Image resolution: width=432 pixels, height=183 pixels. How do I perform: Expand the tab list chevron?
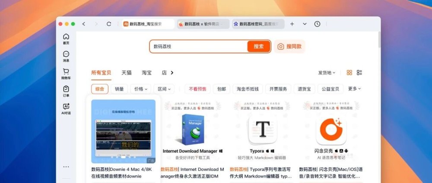305,24
